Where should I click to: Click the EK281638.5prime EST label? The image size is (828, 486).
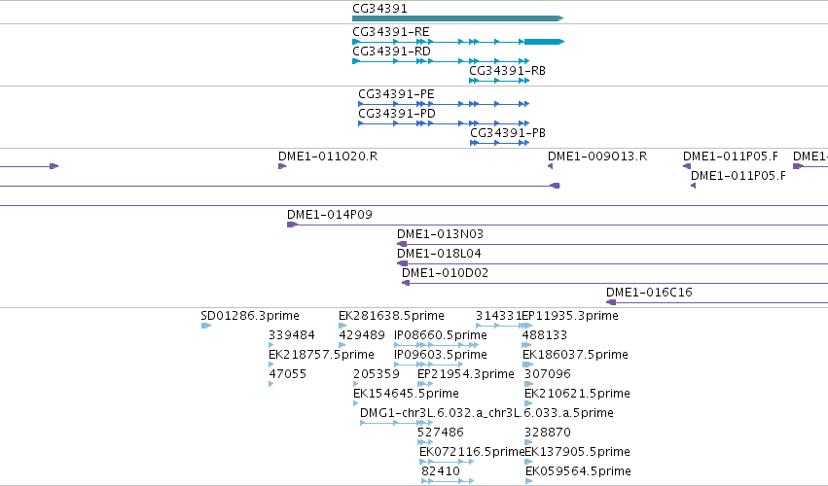click(391, 316)
